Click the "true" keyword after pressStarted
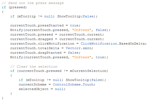This screenshot has width=148, height=101. [74, 25]
